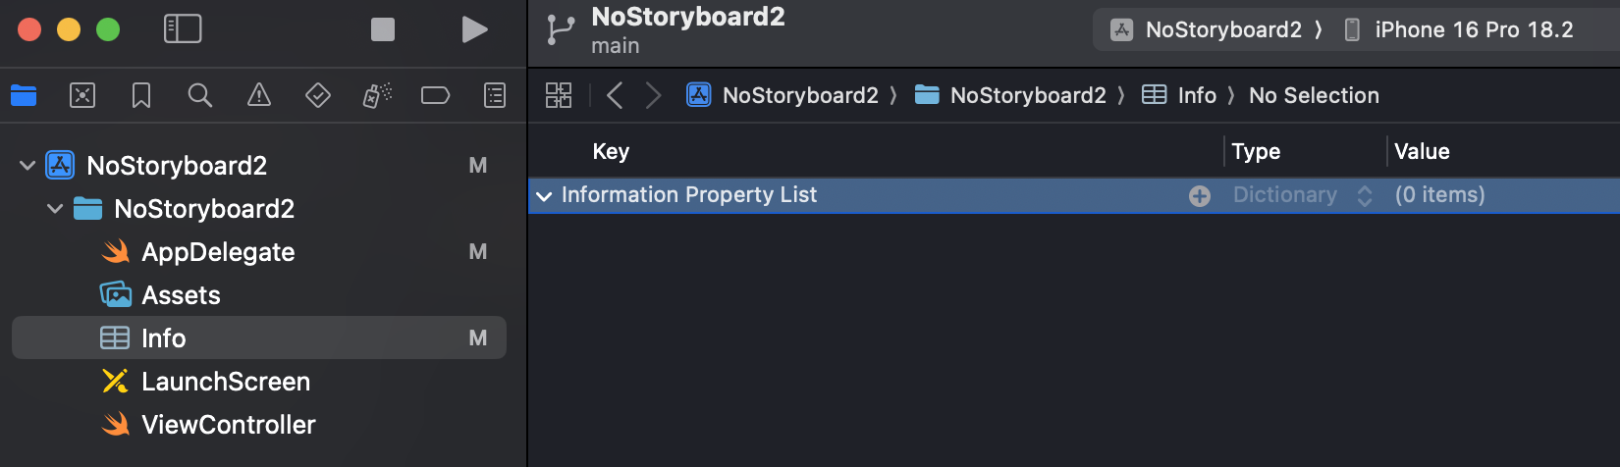Viewport: 1620px width, 467px height.
Task: Add a new key to Information Property List
Action: pyautogui.click(x=1200, y=196)
